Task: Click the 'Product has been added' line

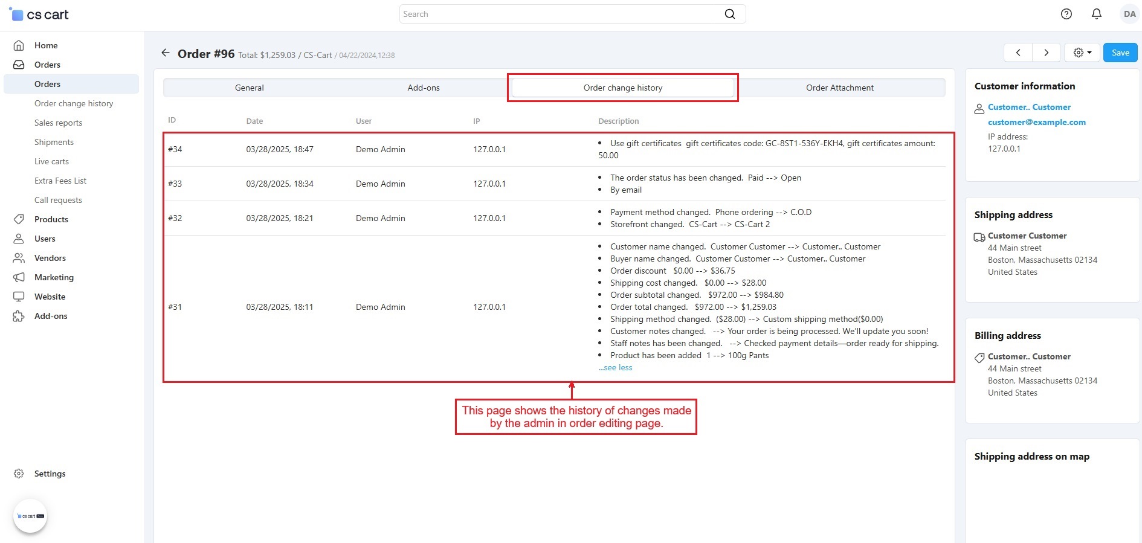Action: pos(689,355)
